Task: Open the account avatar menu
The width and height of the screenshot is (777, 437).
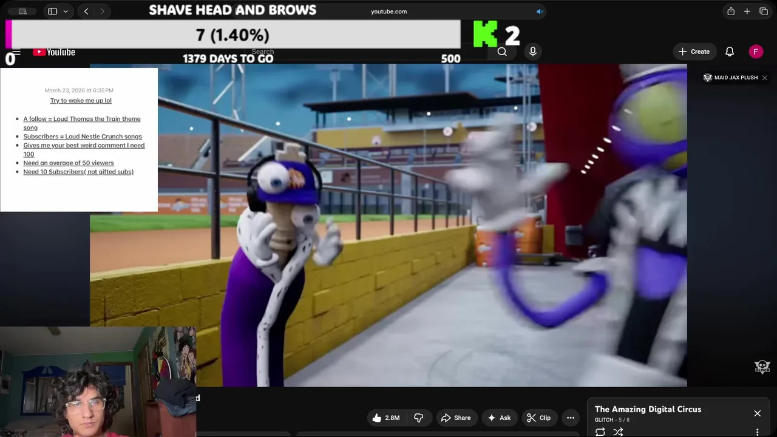Action: 756,52
